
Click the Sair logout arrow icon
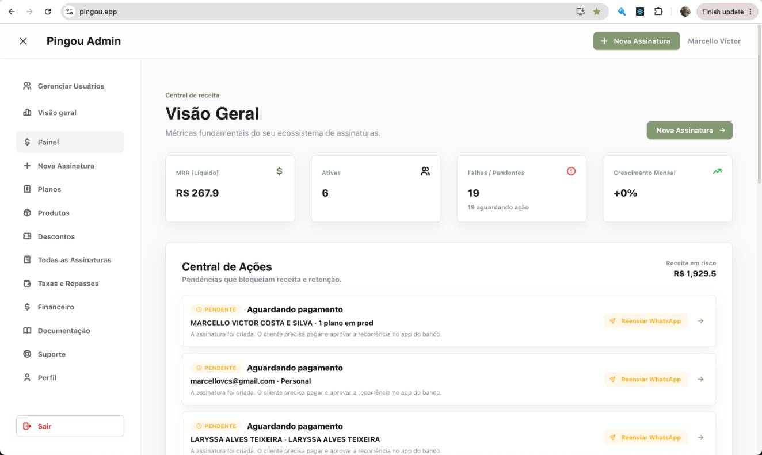[x=27, y=426]
